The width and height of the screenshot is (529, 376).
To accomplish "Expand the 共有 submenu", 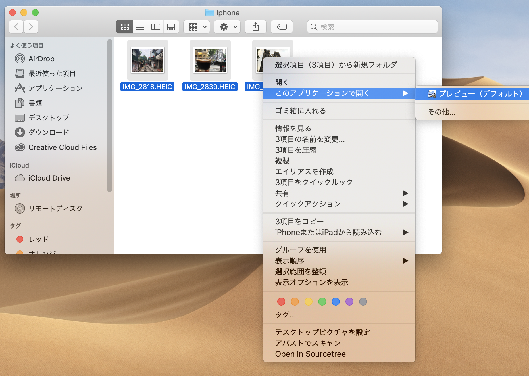I will [x=339, y=193].
